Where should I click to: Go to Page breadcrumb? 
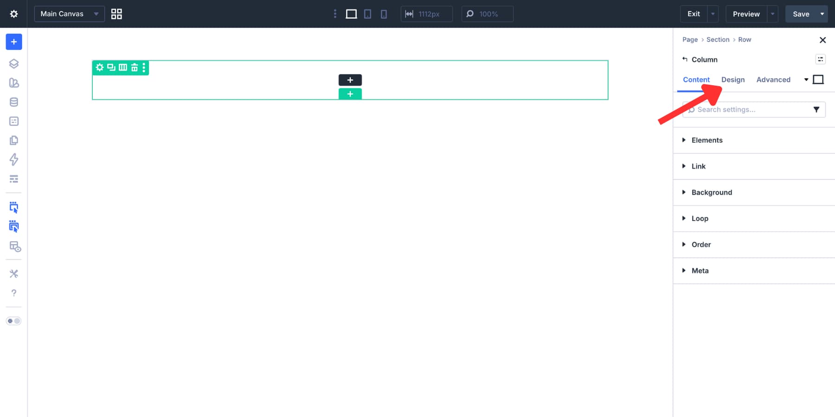click(690, 40)
